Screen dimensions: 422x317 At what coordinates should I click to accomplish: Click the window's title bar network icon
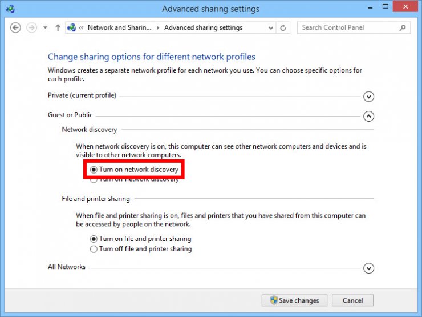(10, 9)
